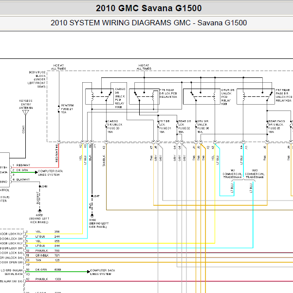Viewport: 293px width, 293px height.
Task: Click 'BEHIND LEFT KICK PANEL' note under J248 ground
Action: tap(39, 220)
